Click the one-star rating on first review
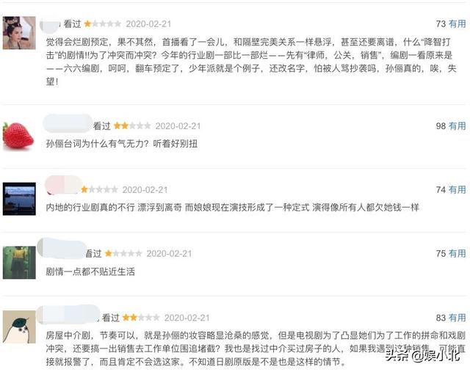The height and width of the screenshot is (372, 470). pyautogui.click(x=103, y=23)
